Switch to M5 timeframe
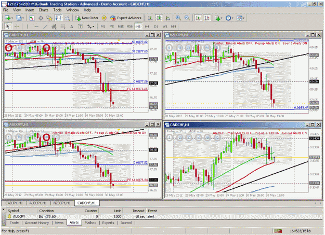Image resolution: width=325 pixels, height=235 pixels. click(112, 26)
